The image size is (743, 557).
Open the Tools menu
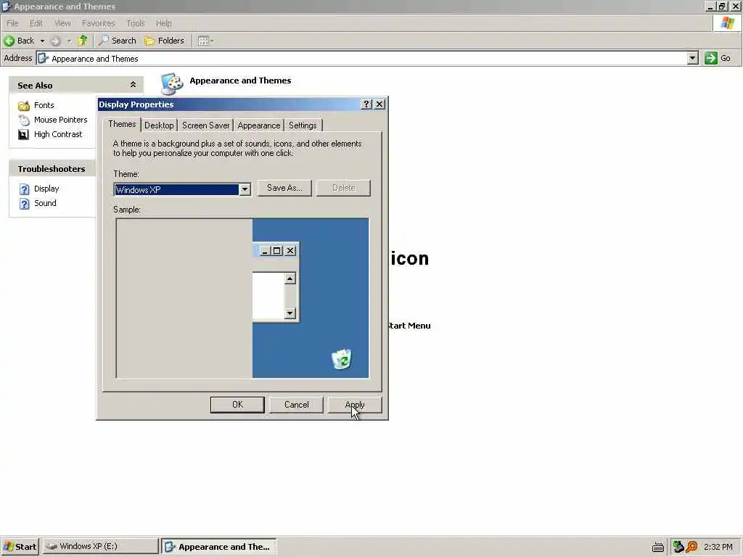point(135,23)
